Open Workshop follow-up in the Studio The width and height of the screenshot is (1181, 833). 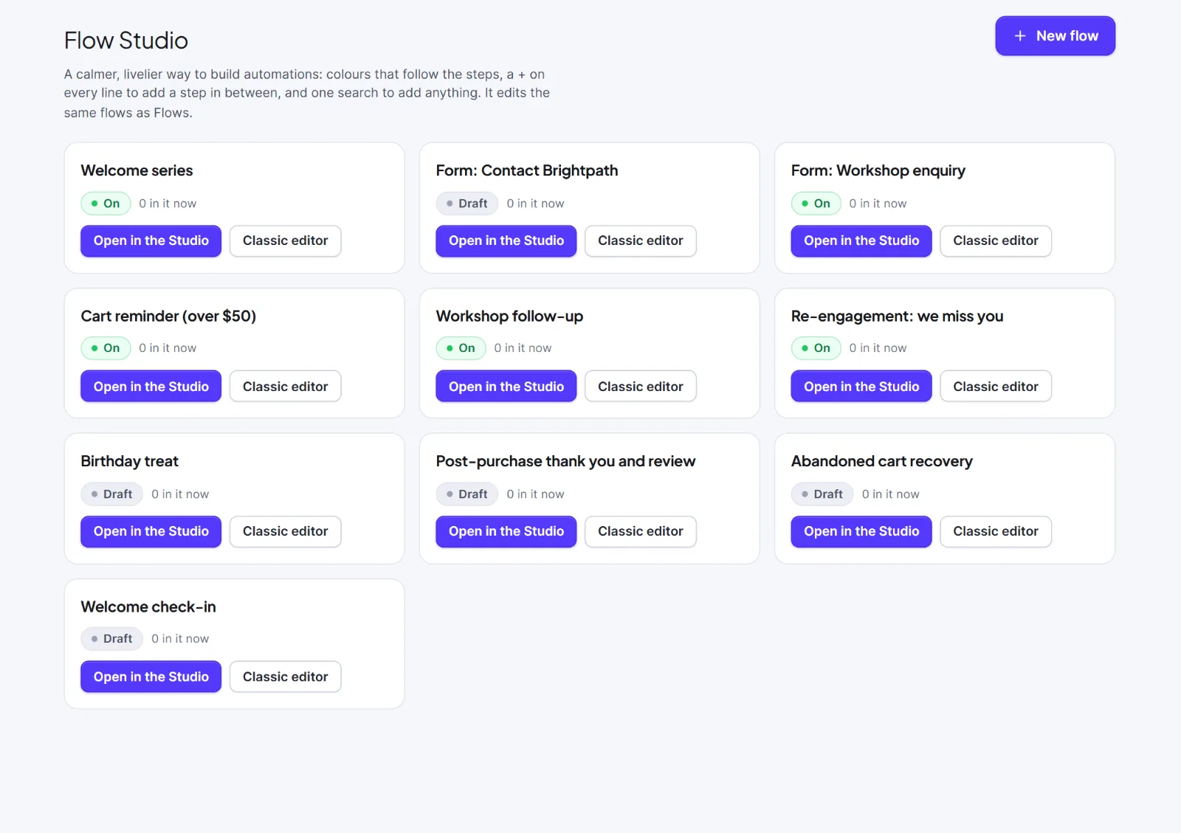click(506, 386)
